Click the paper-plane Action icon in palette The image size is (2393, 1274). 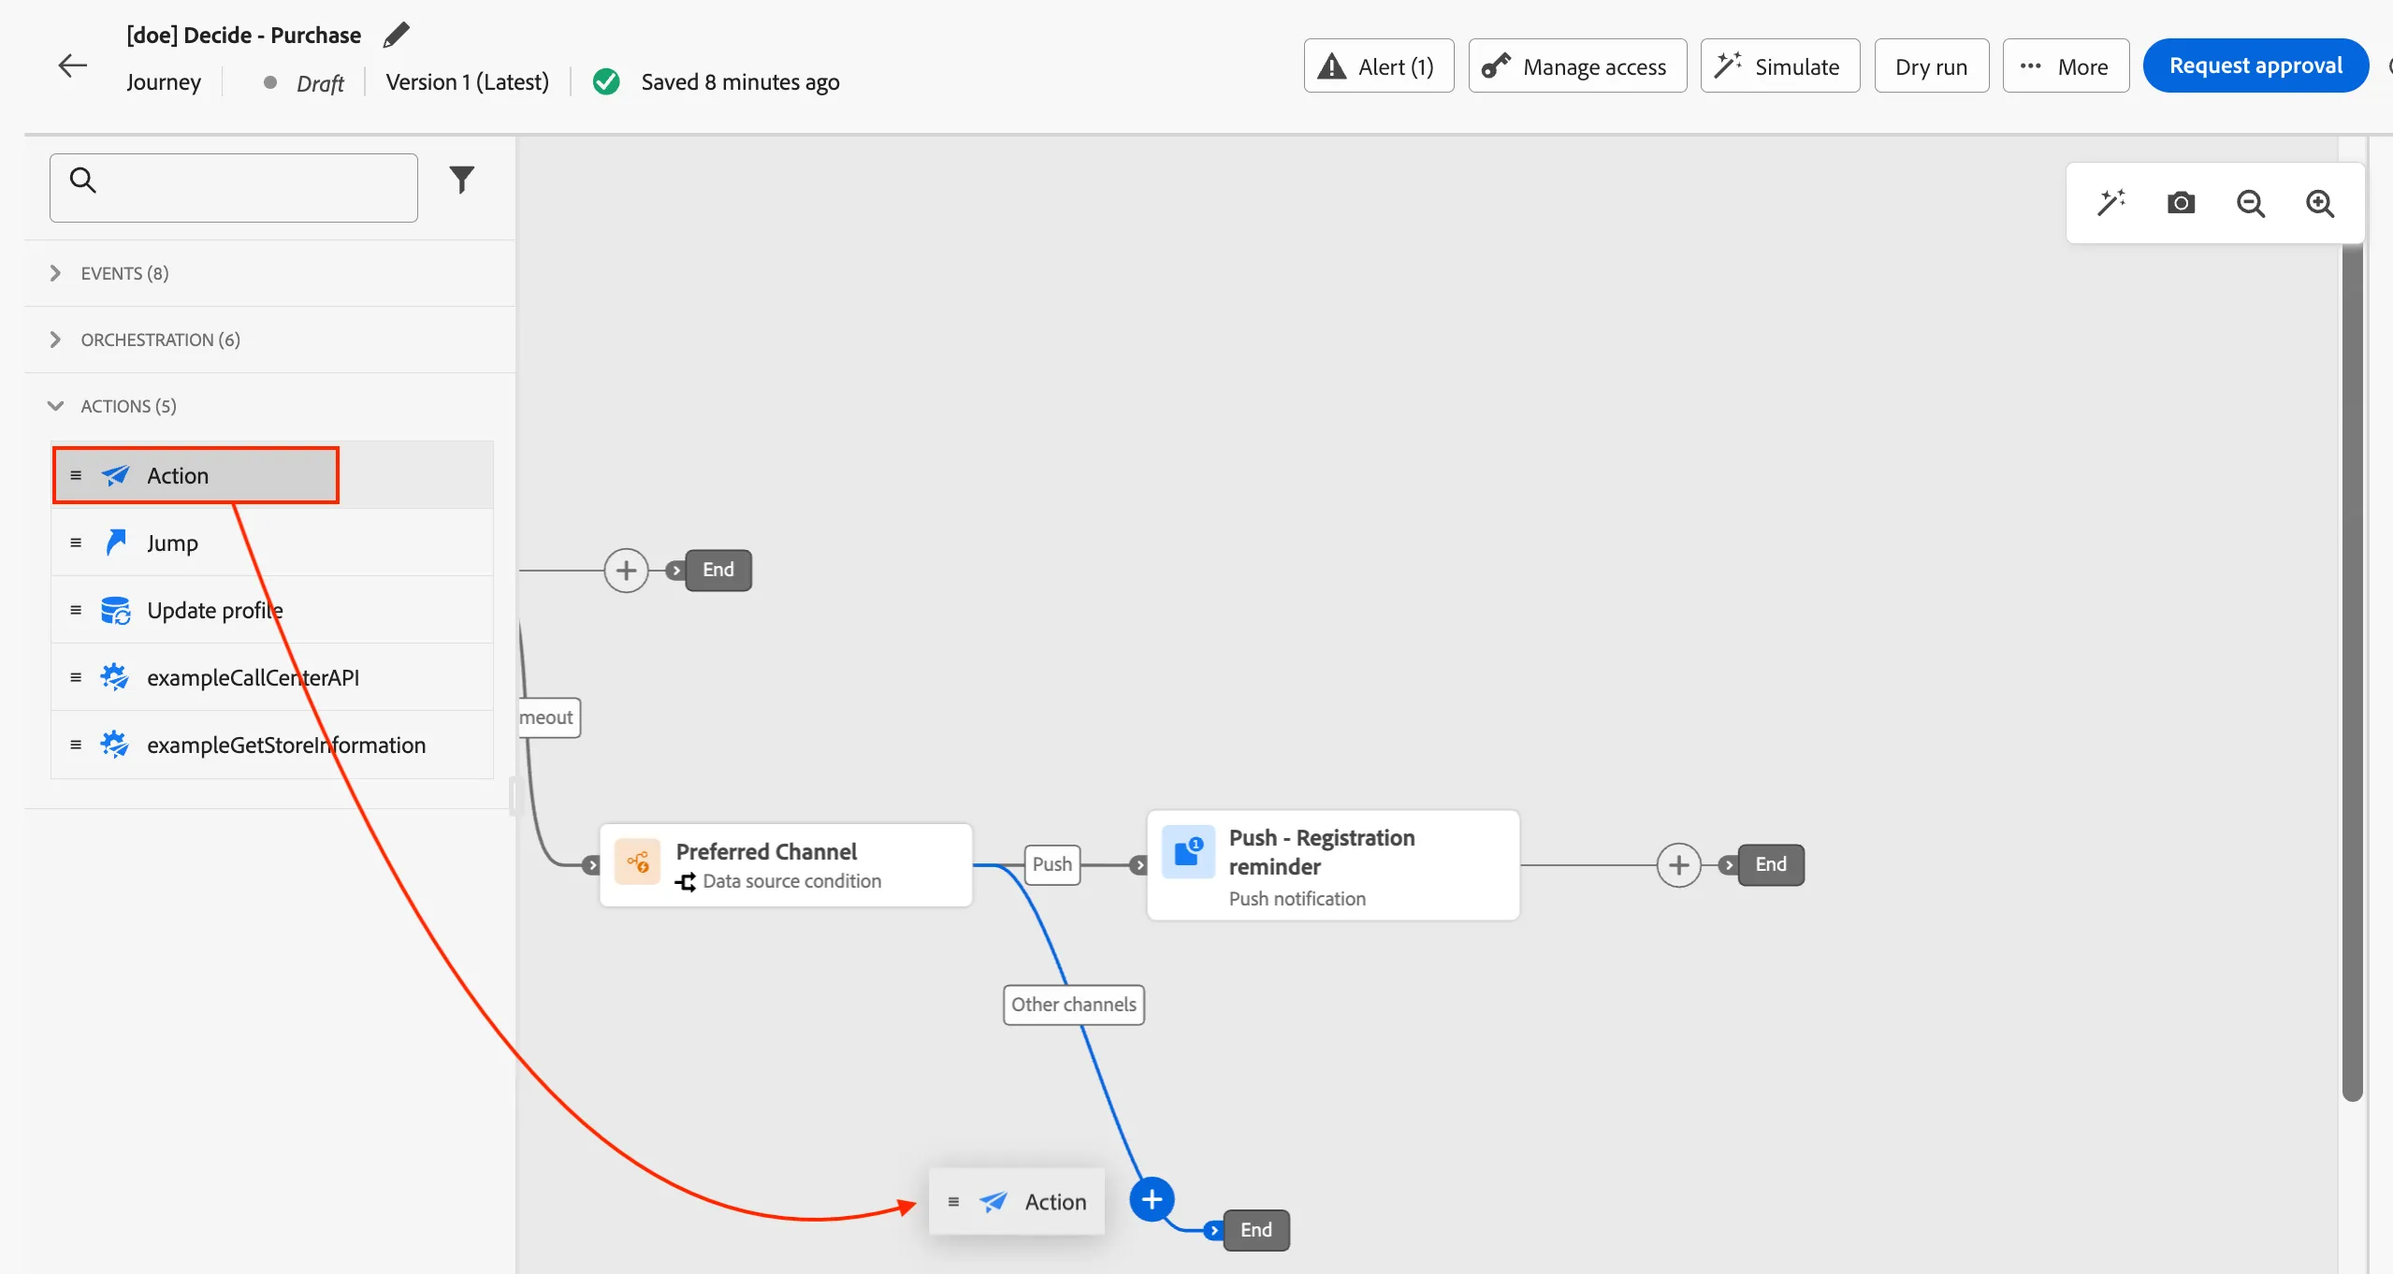tap(115, 475)
